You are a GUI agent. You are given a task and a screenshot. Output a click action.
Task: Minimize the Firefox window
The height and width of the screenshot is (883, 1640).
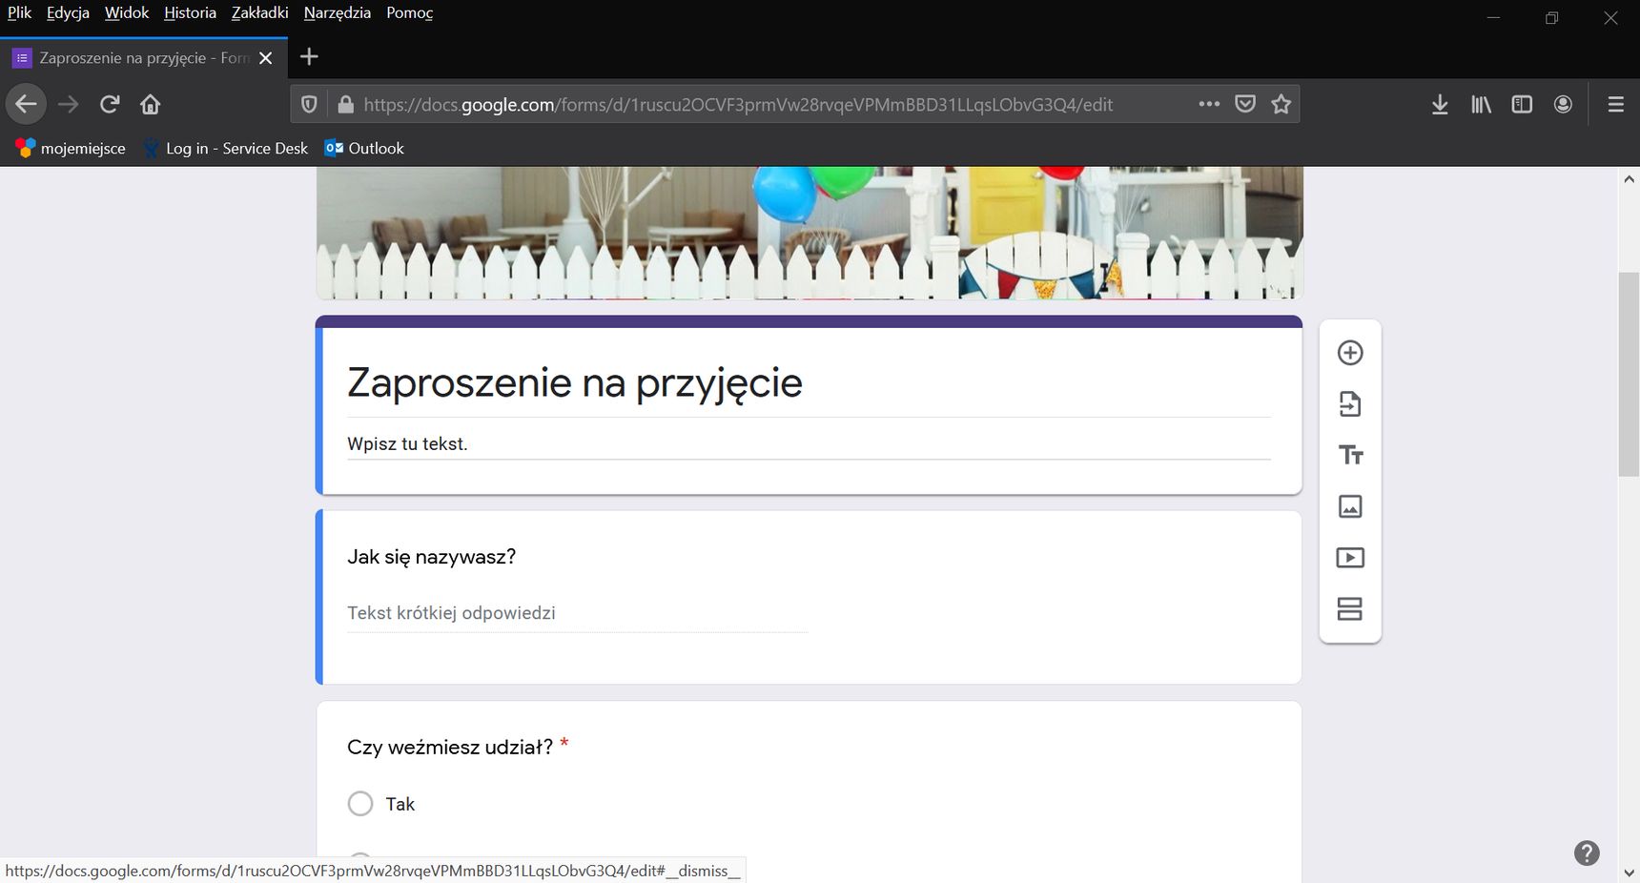pyautogui.click(x=1493, y=18)
